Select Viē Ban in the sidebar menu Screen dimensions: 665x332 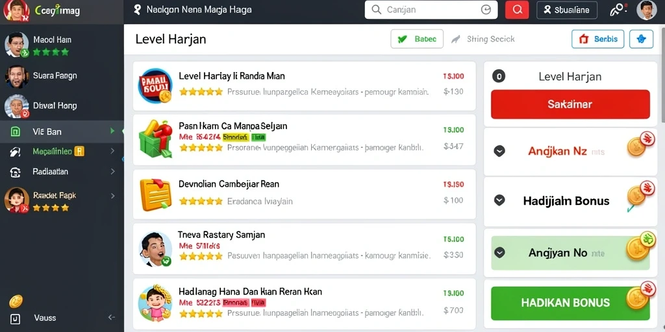[x=62, y=131]
